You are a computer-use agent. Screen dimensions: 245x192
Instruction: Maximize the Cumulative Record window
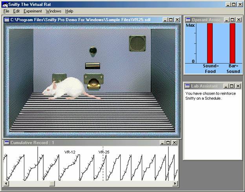168,143
